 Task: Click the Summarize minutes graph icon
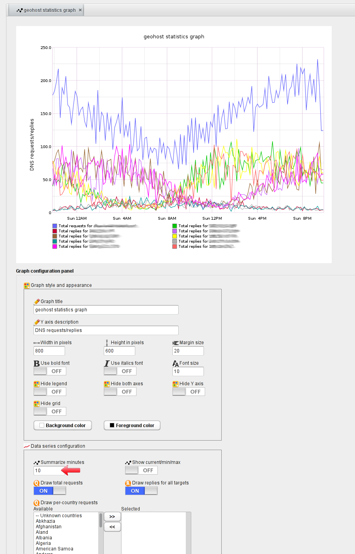(x=37, y=462)
